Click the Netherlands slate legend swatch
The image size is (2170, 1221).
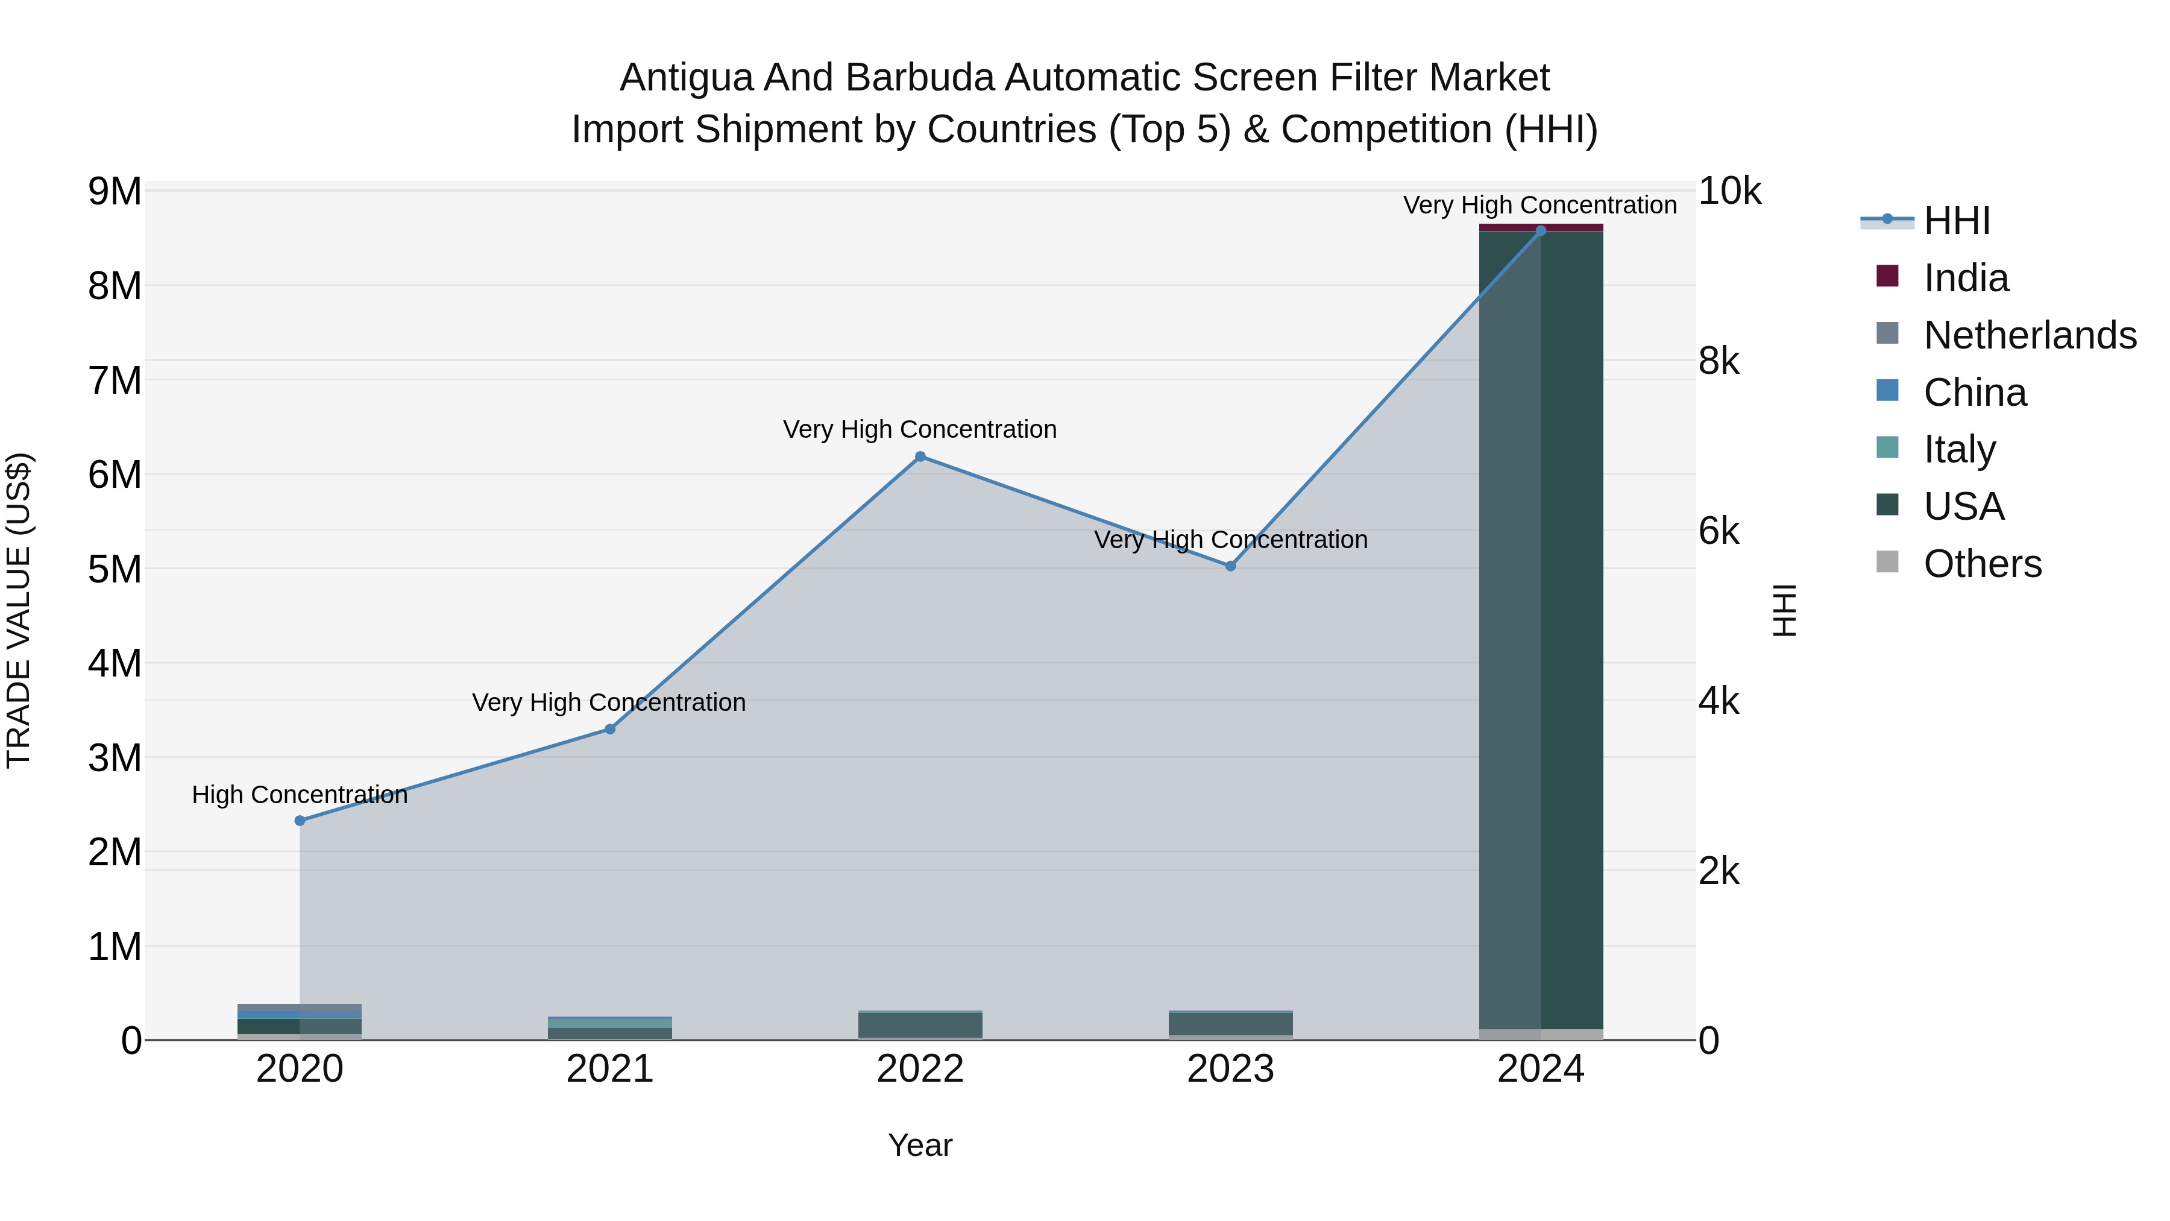[x=1888, y=333]
